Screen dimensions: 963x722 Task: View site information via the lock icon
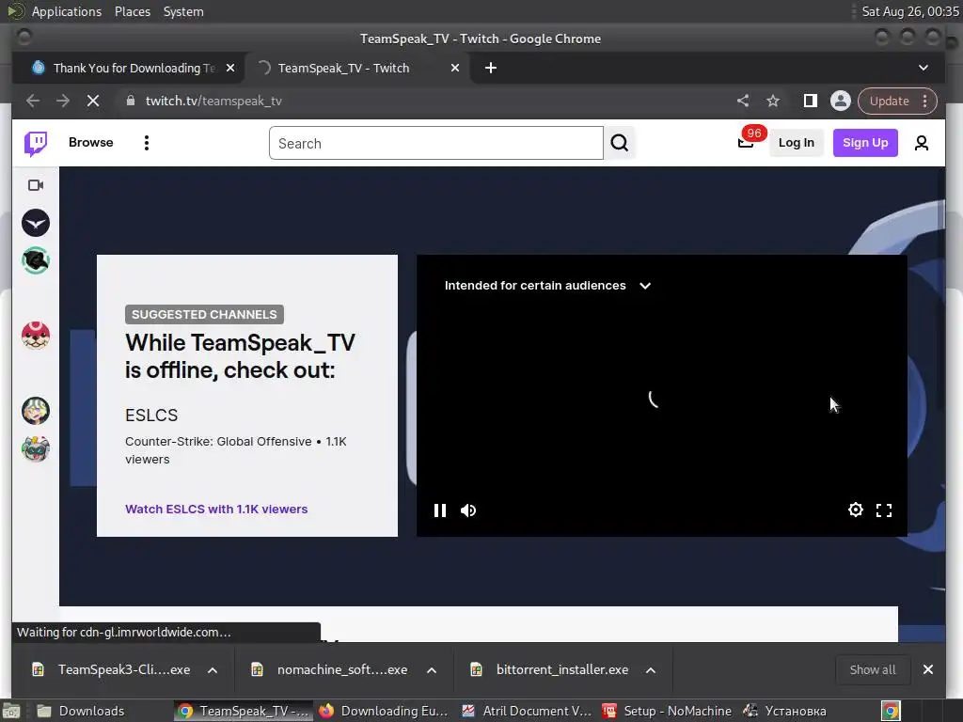pos(130,101)
